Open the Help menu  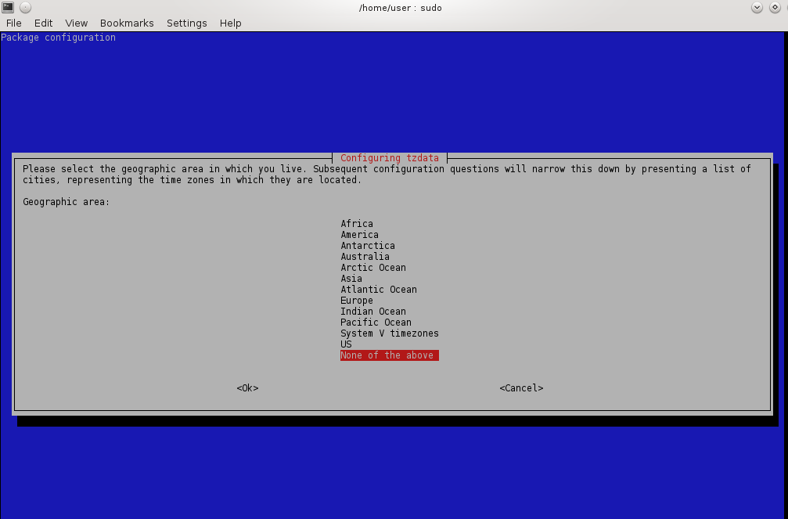pos(230,23)
